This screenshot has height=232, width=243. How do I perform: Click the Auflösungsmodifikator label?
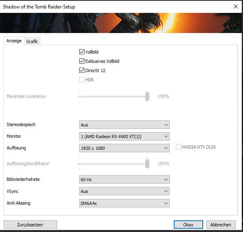point(28,164)
